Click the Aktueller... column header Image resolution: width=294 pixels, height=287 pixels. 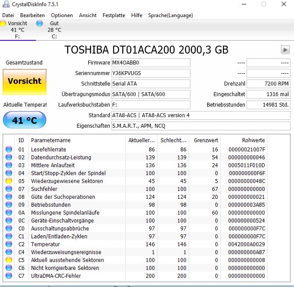tap(141, 140)
